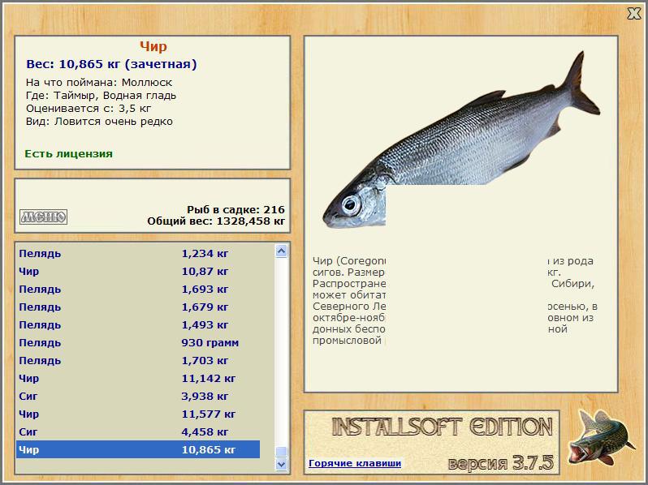Click the Вес: 10,865 кг (зачетная) text
The height and width of the screenshot is (485, 648).
111,64
